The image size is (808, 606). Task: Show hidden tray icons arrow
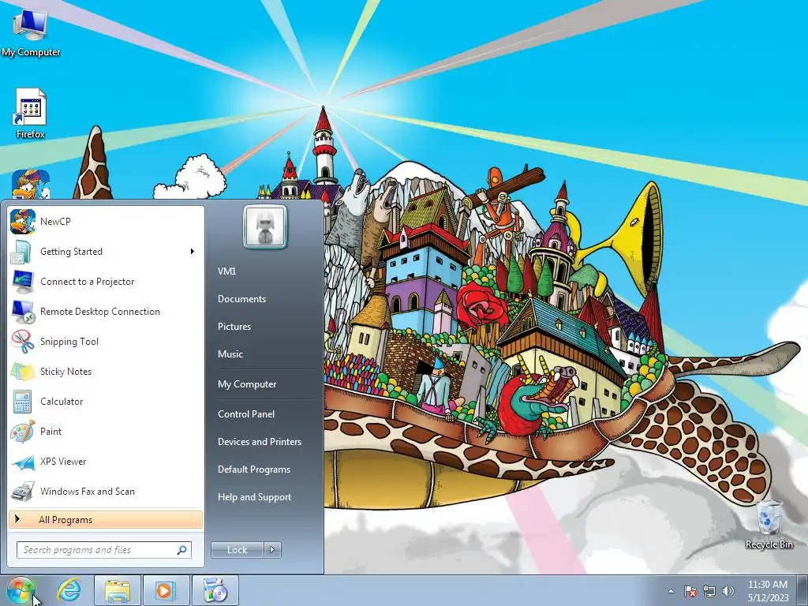[x=671, y=591]
